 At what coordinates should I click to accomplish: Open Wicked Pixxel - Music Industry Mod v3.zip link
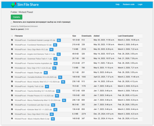tap(32, 119)
